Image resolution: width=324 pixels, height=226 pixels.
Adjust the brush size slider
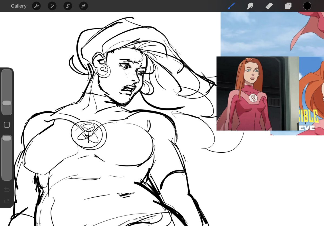(6, 103)
